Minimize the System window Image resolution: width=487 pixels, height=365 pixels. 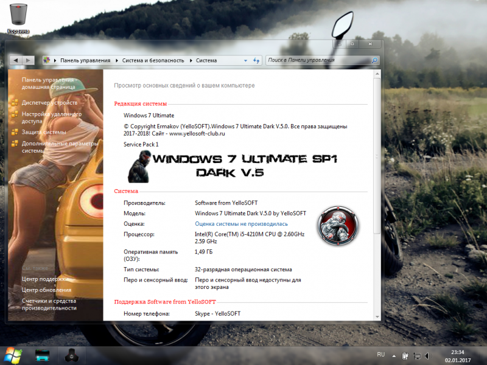340,44
